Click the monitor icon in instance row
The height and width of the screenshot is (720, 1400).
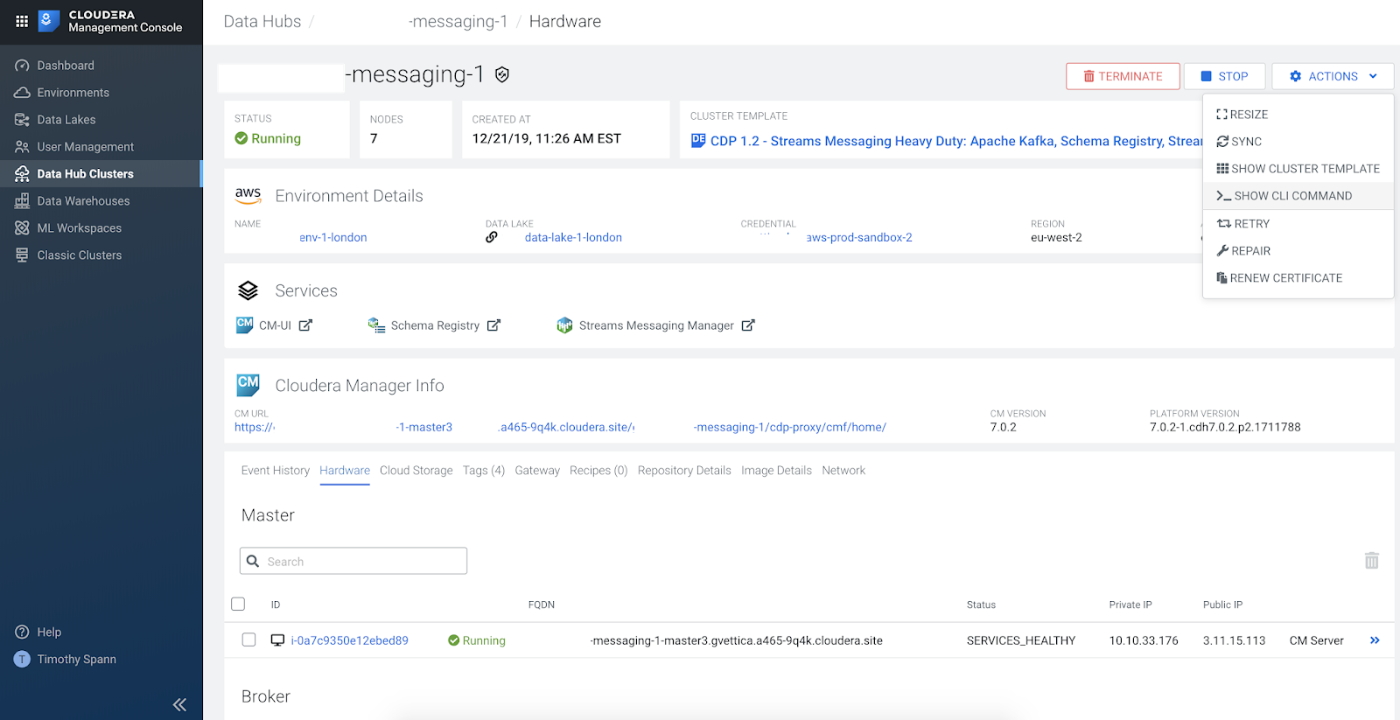tap(277, 640)
